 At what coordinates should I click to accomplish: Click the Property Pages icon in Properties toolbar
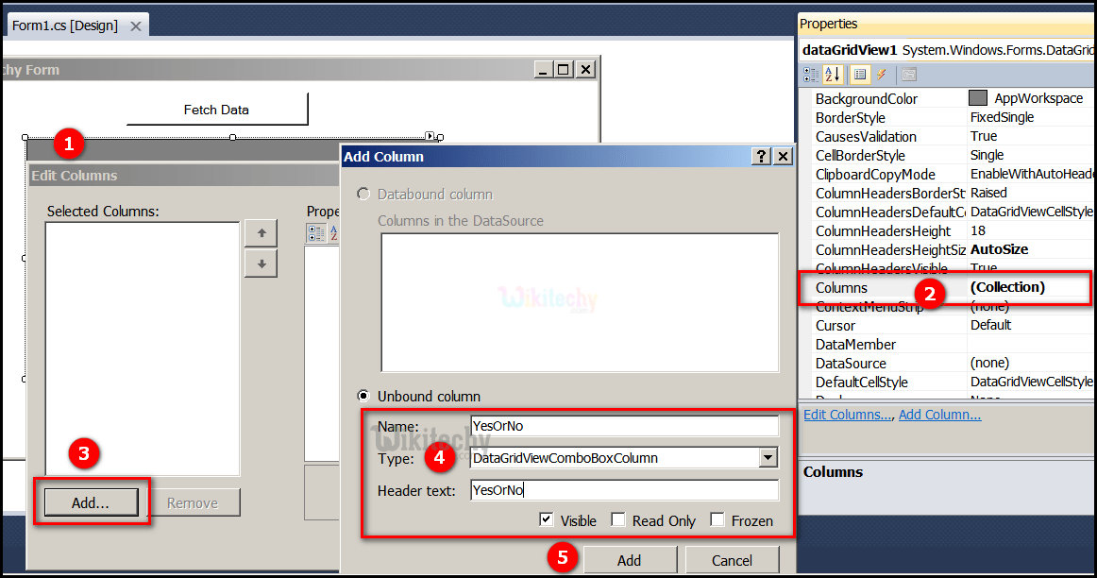[x=908, y=74]
